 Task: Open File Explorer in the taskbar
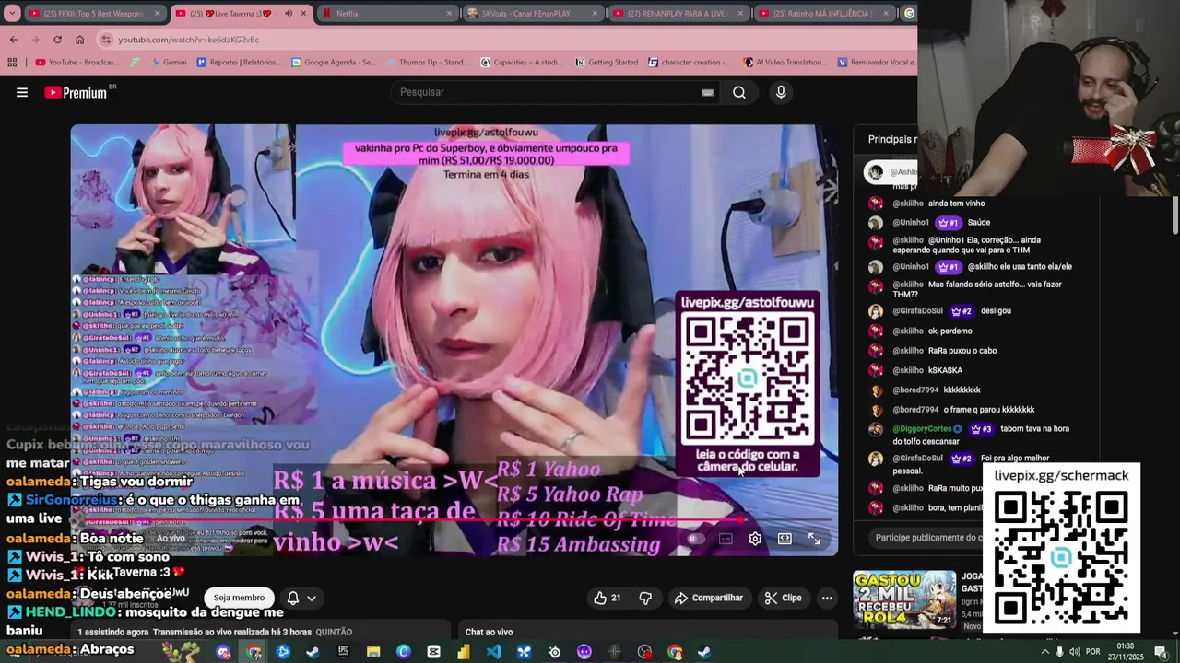pos(373,652)
